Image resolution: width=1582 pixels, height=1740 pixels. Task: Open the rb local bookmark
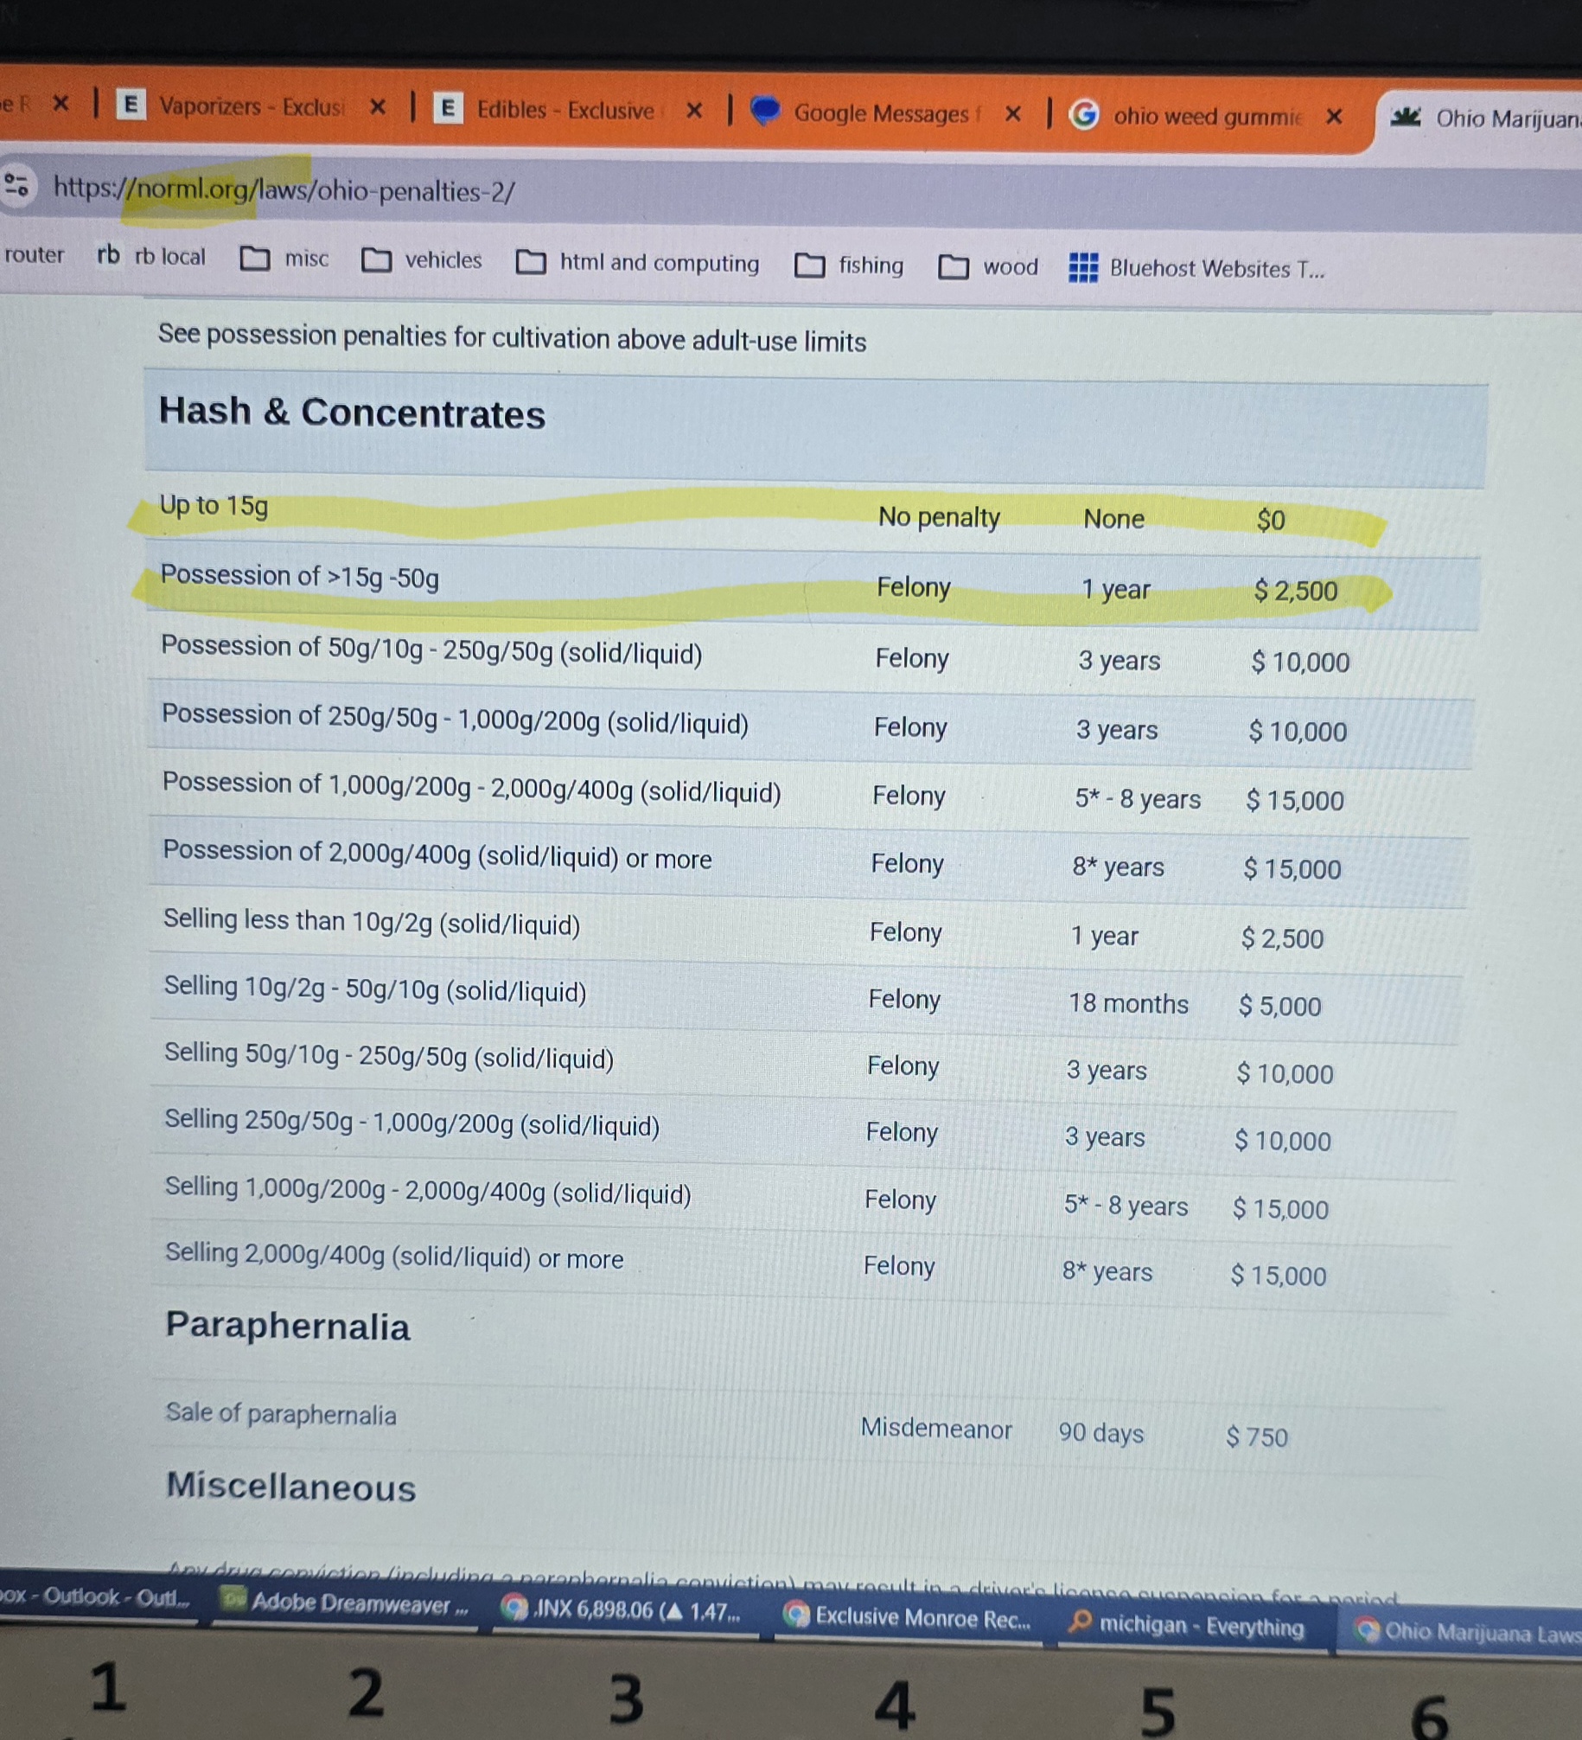pyautogui.click(x=152, y=257)
